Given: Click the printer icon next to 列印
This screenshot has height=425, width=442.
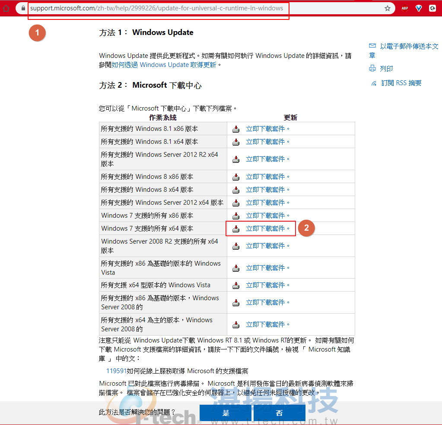Looking at the screenshot, I should (372, 68).
